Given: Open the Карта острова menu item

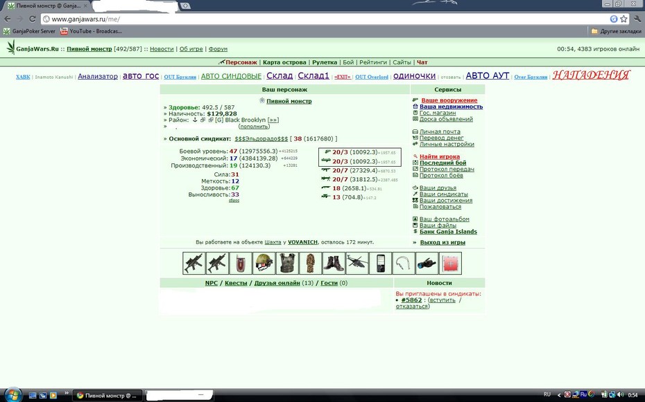Looking at the screenshot, I should (x=284, y=62).
